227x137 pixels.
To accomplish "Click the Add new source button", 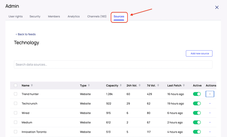I will coord(199,54).
